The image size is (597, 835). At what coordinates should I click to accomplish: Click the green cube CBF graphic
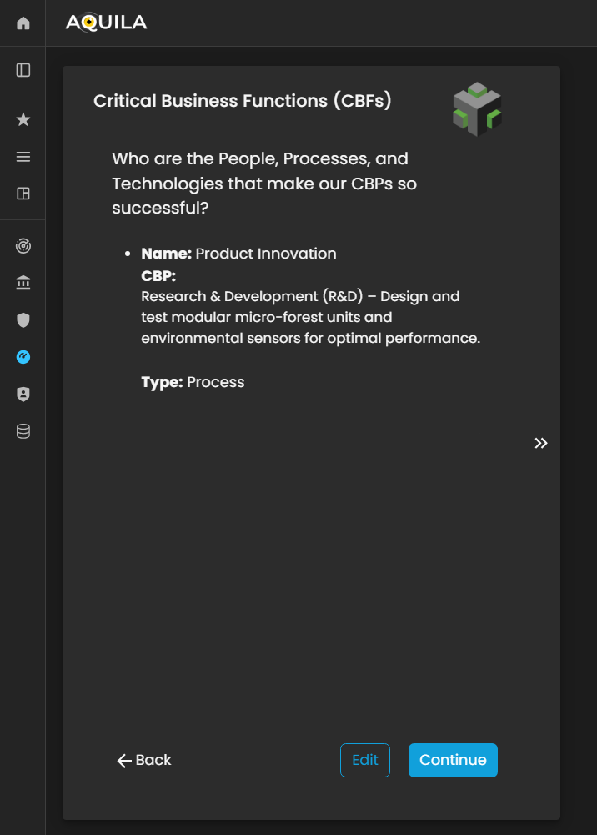point(477,109)
